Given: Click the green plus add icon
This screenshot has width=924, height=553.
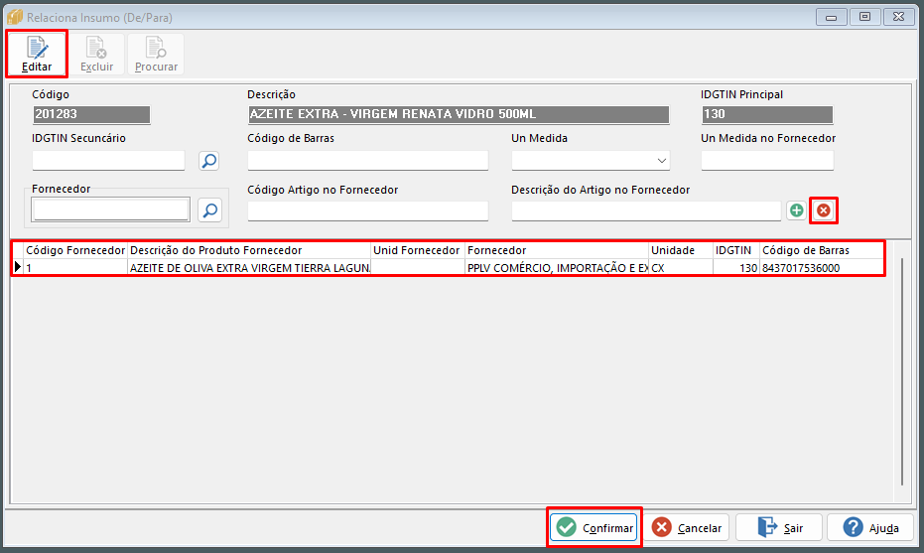Looking at the screenshot, I should click(x=797, y=210).
